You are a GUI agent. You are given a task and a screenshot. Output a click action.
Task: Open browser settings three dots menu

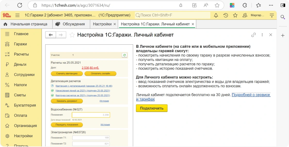click(271, 5)
